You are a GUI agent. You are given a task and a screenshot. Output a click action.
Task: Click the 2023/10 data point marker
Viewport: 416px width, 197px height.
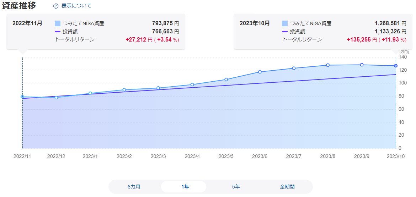pyautogui.click(x=396, y=66)
